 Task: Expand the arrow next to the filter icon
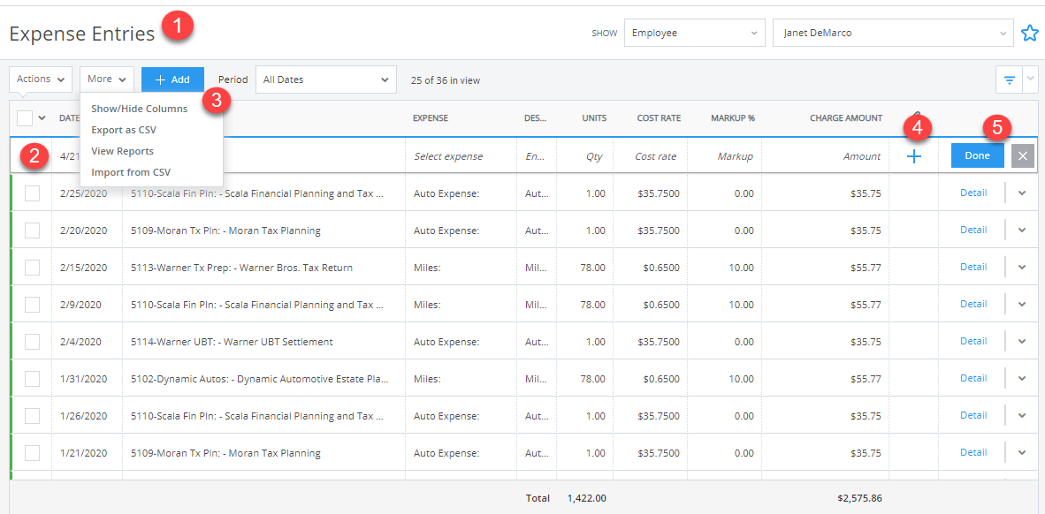pos(1032,79)
